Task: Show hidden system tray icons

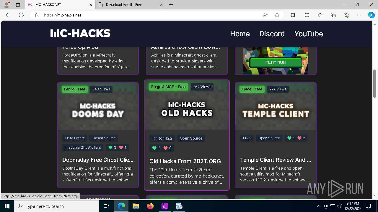Action: pos(318,206)
